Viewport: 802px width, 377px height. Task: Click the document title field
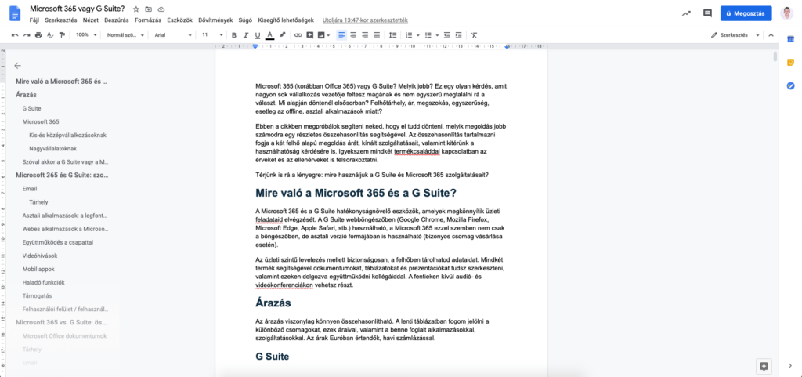78,9
